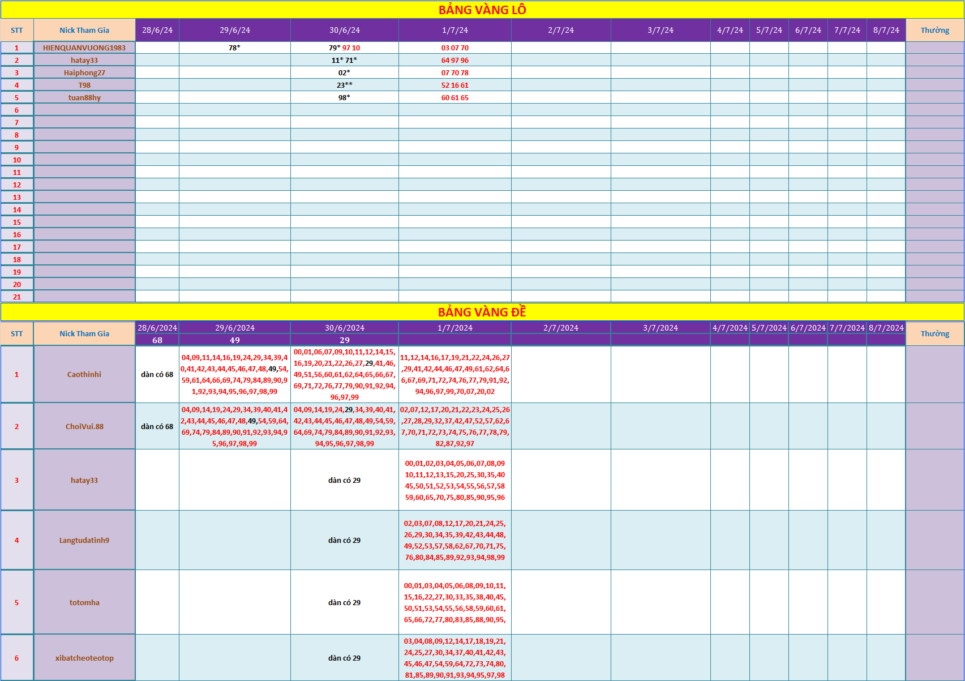Select the cell containing "03 07 70"
965x681 pixels.
[x=455, y=48]
